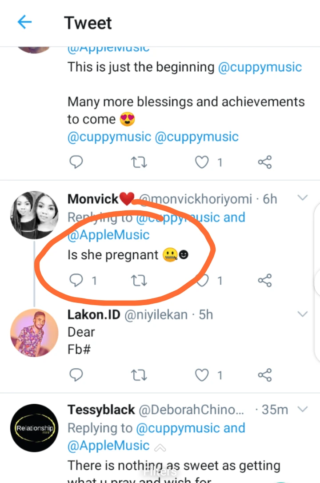Reply to the top "just the beginning" tweet
Viewport: 320px width, 483px height.
click(77, 163)
